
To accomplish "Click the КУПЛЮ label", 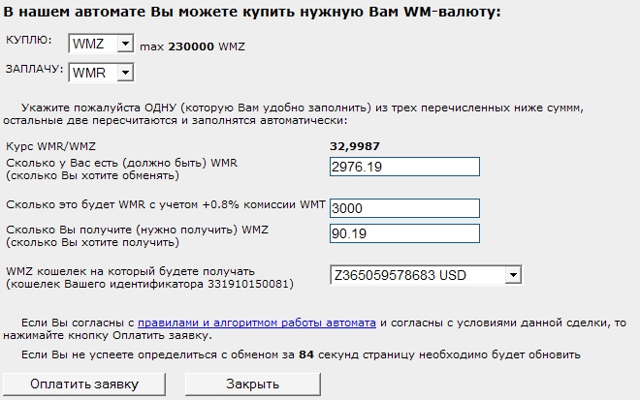I will point(28,40).
